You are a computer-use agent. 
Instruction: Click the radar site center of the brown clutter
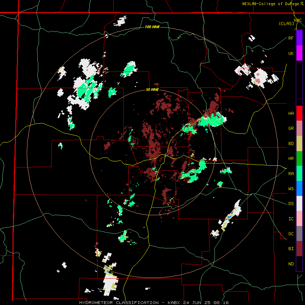click(152, 151)
